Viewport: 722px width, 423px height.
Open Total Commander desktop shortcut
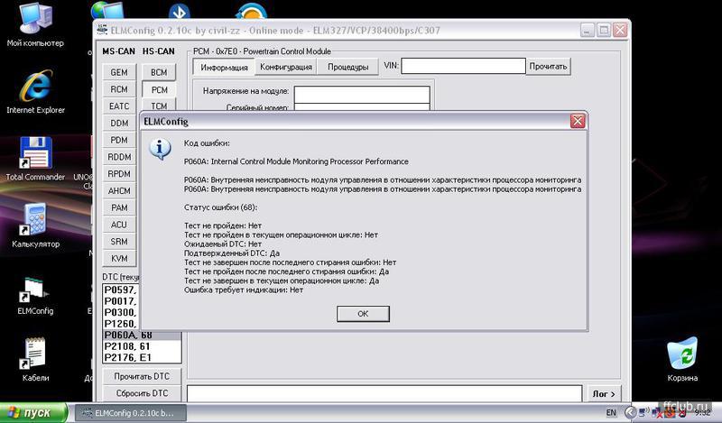pyautogui.click(x=34, y=153)
